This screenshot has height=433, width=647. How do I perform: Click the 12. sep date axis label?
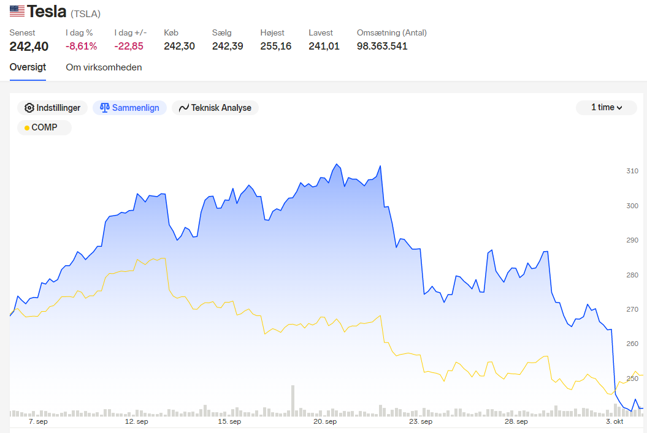(137, 421)
